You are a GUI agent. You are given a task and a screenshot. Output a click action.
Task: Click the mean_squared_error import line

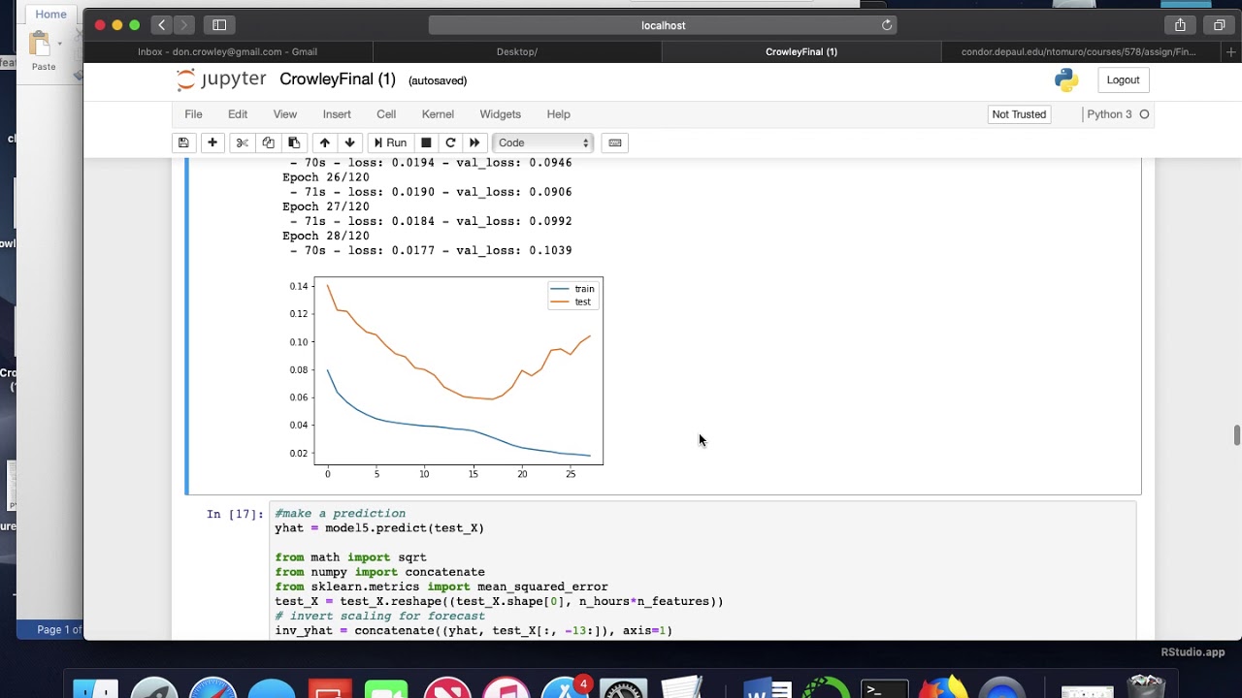point(441,587)
